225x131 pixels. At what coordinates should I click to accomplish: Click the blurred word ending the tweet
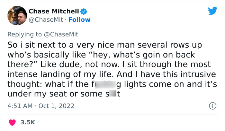pyautogui.click(x=112, y=94)
